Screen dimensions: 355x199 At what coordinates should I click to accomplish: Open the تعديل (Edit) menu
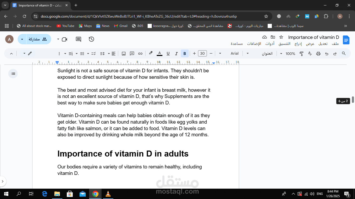[x=323, y=44]
